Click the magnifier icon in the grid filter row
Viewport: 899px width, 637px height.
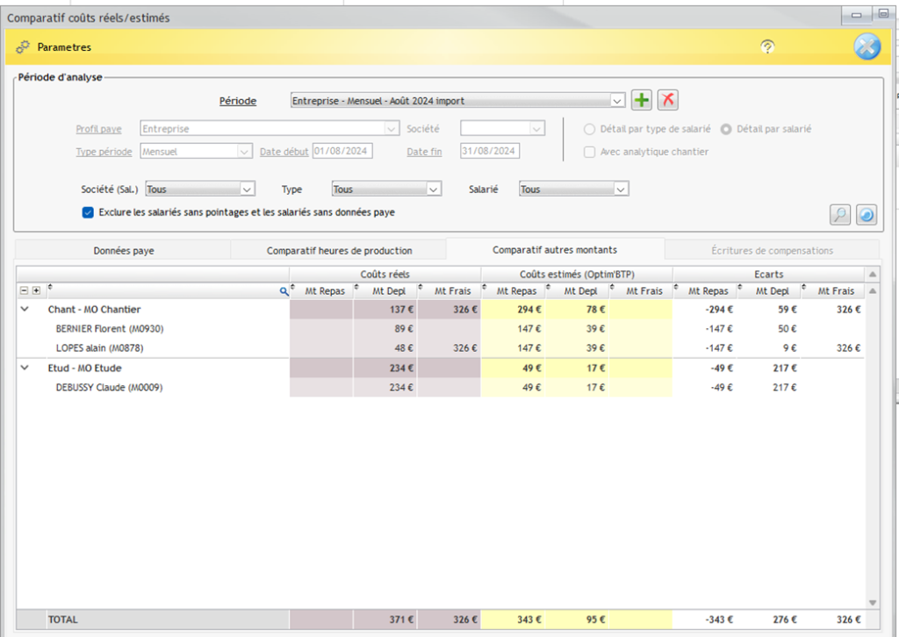tap(283, 290)
